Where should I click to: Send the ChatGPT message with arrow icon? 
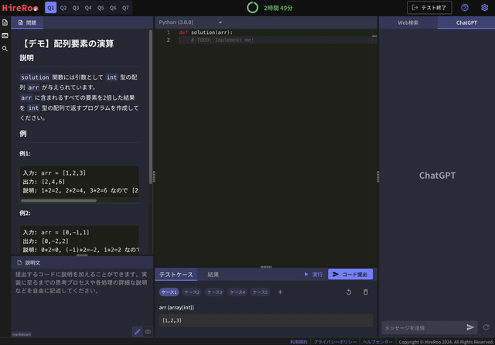[470, 327]
